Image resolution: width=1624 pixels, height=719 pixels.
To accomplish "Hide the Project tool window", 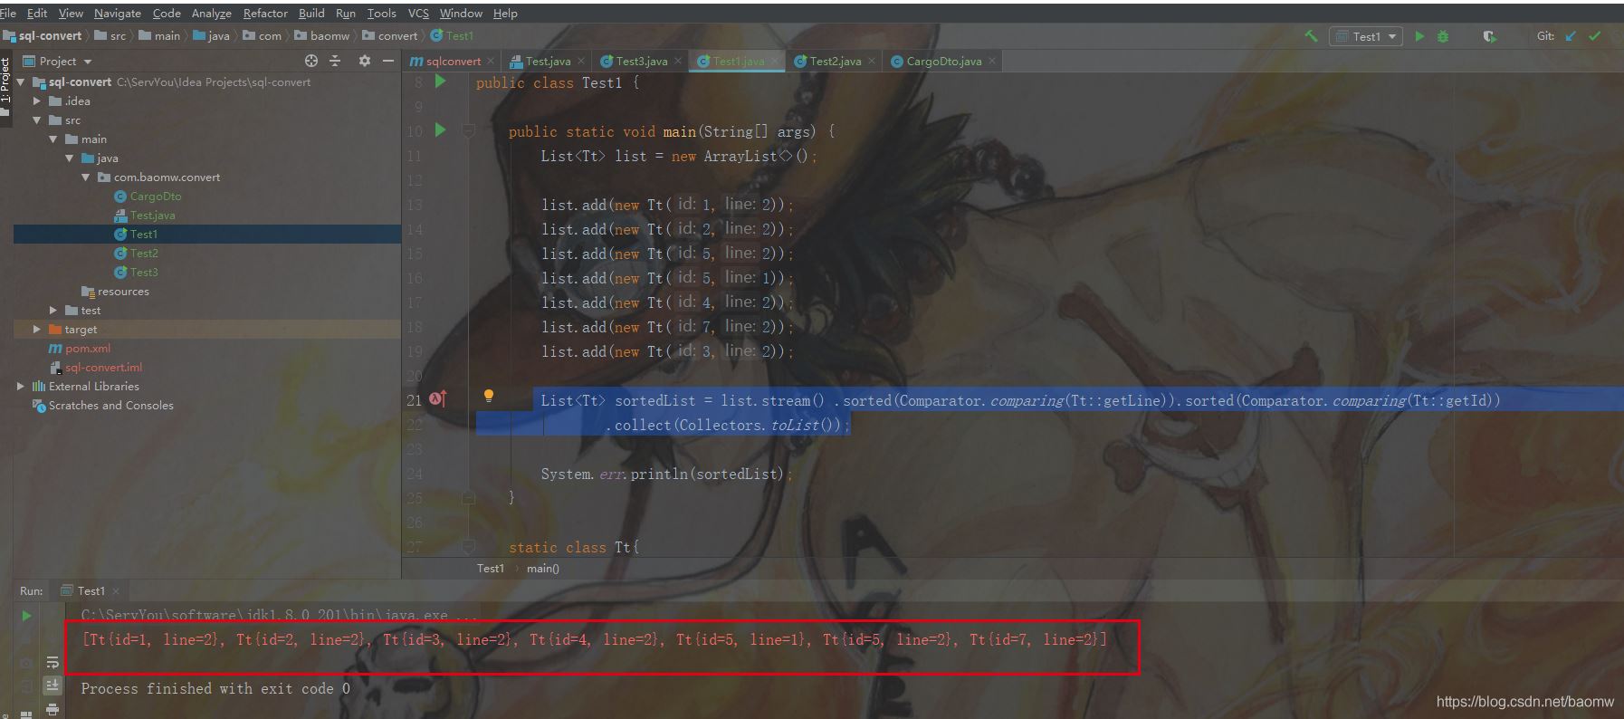I will [388, 61].
